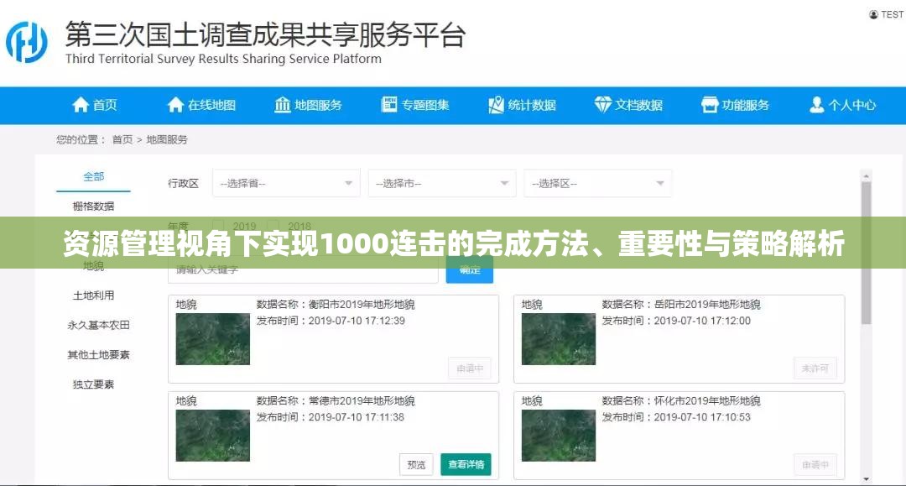Open 功能服务 using its briefcase icon
The image size is (906, 486).
pyautogui.click(x=709, y=105)
